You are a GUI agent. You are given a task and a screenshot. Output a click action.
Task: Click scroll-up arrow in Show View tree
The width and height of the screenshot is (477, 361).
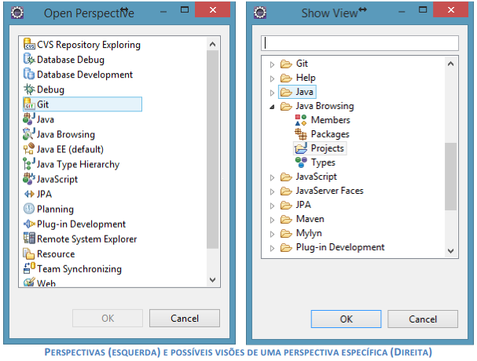[x=451, y=64]
